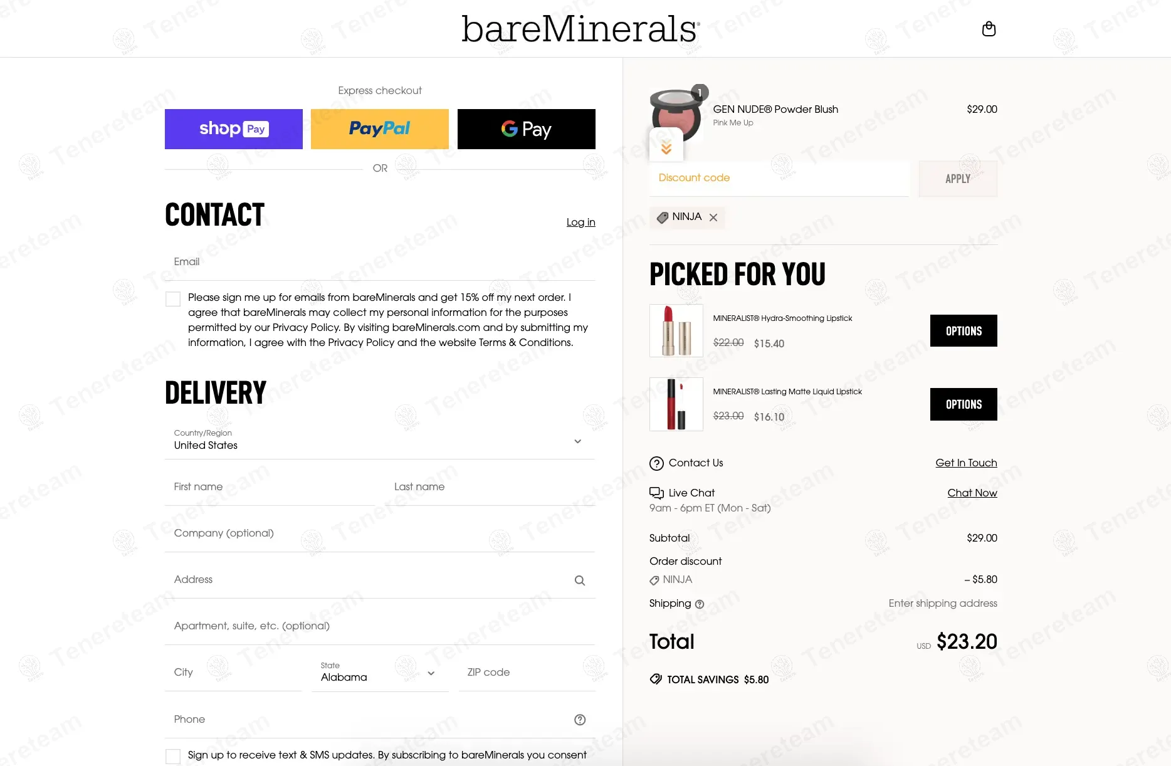Open the shopping bag cart icon
Screen dimensions: 1171x766
[x=989, y=29]
